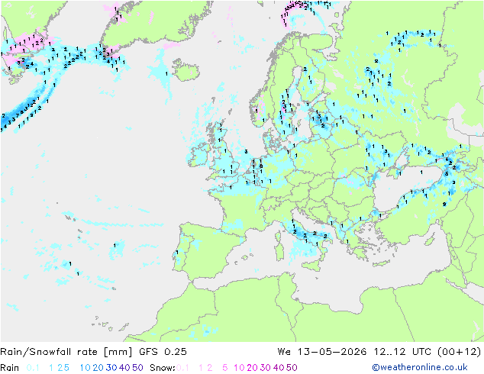Click Iceland on the map
The image size is (484, 374).
(x=186, y=70)
